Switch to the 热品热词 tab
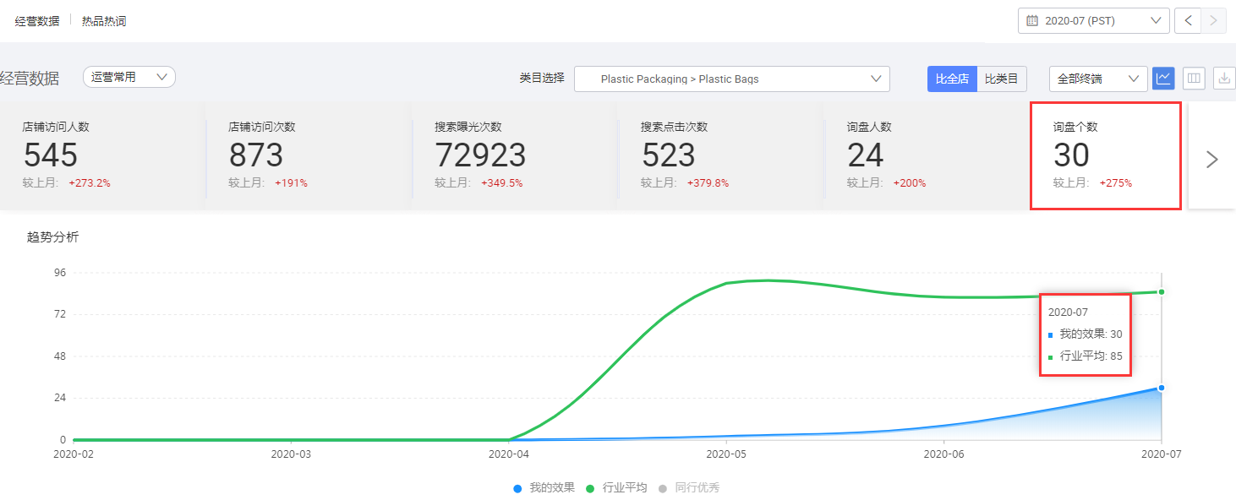This screenshot has width=1236, height=500. [x=102, y=20]
